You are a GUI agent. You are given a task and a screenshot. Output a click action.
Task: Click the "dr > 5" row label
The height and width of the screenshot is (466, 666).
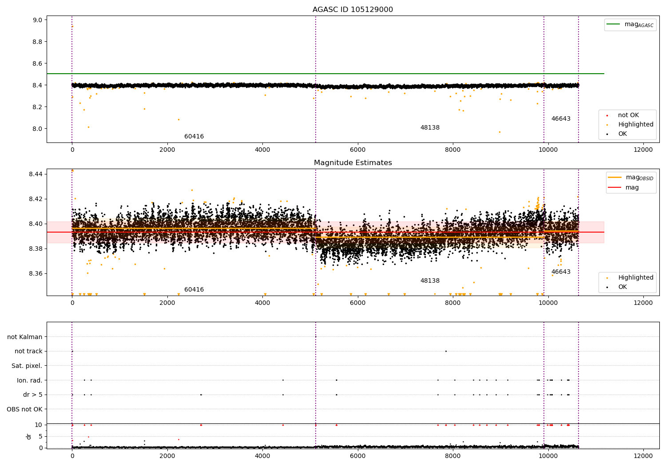(33, 395)
